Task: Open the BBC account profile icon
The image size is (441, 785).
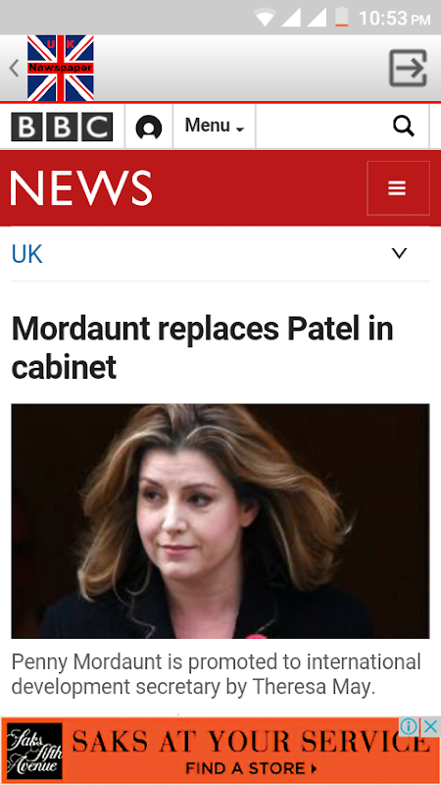Action: pyautogui.click(x=149, y=128)
